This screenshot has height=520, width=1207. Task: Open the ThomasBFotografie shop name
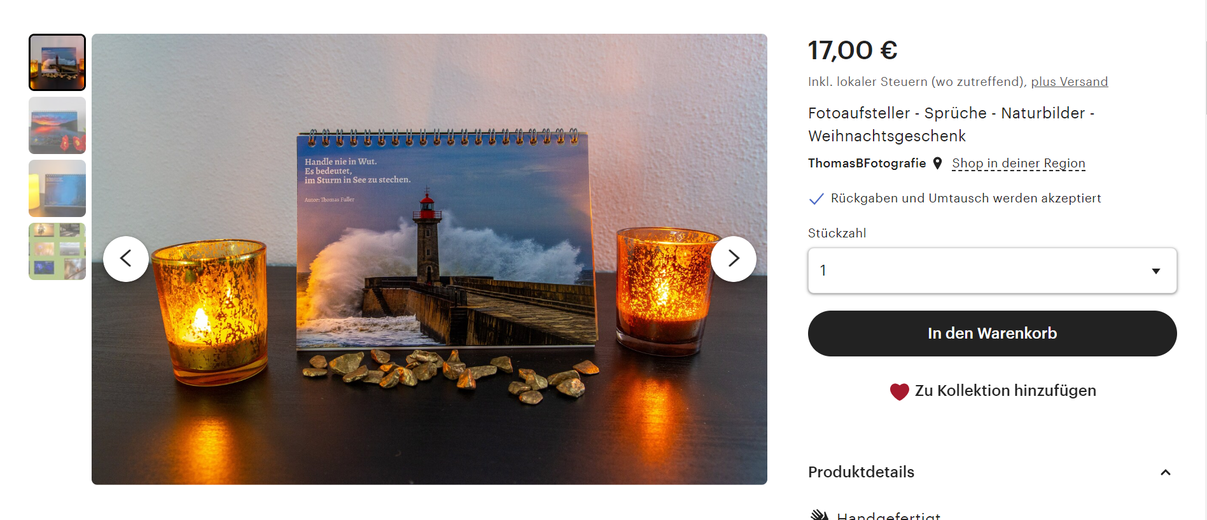(867, 164)
